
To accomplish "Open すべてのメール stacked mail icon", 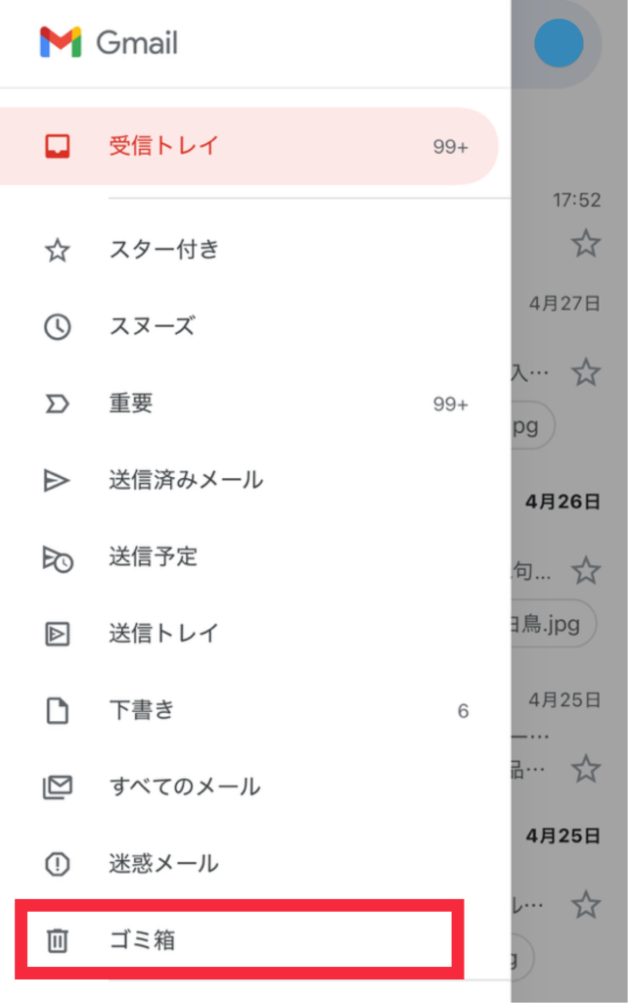I will tap(58, 788).
